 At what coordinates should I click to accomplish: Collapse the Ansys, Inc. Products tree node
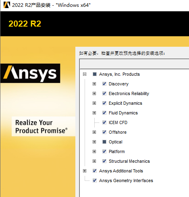(85, 74)
